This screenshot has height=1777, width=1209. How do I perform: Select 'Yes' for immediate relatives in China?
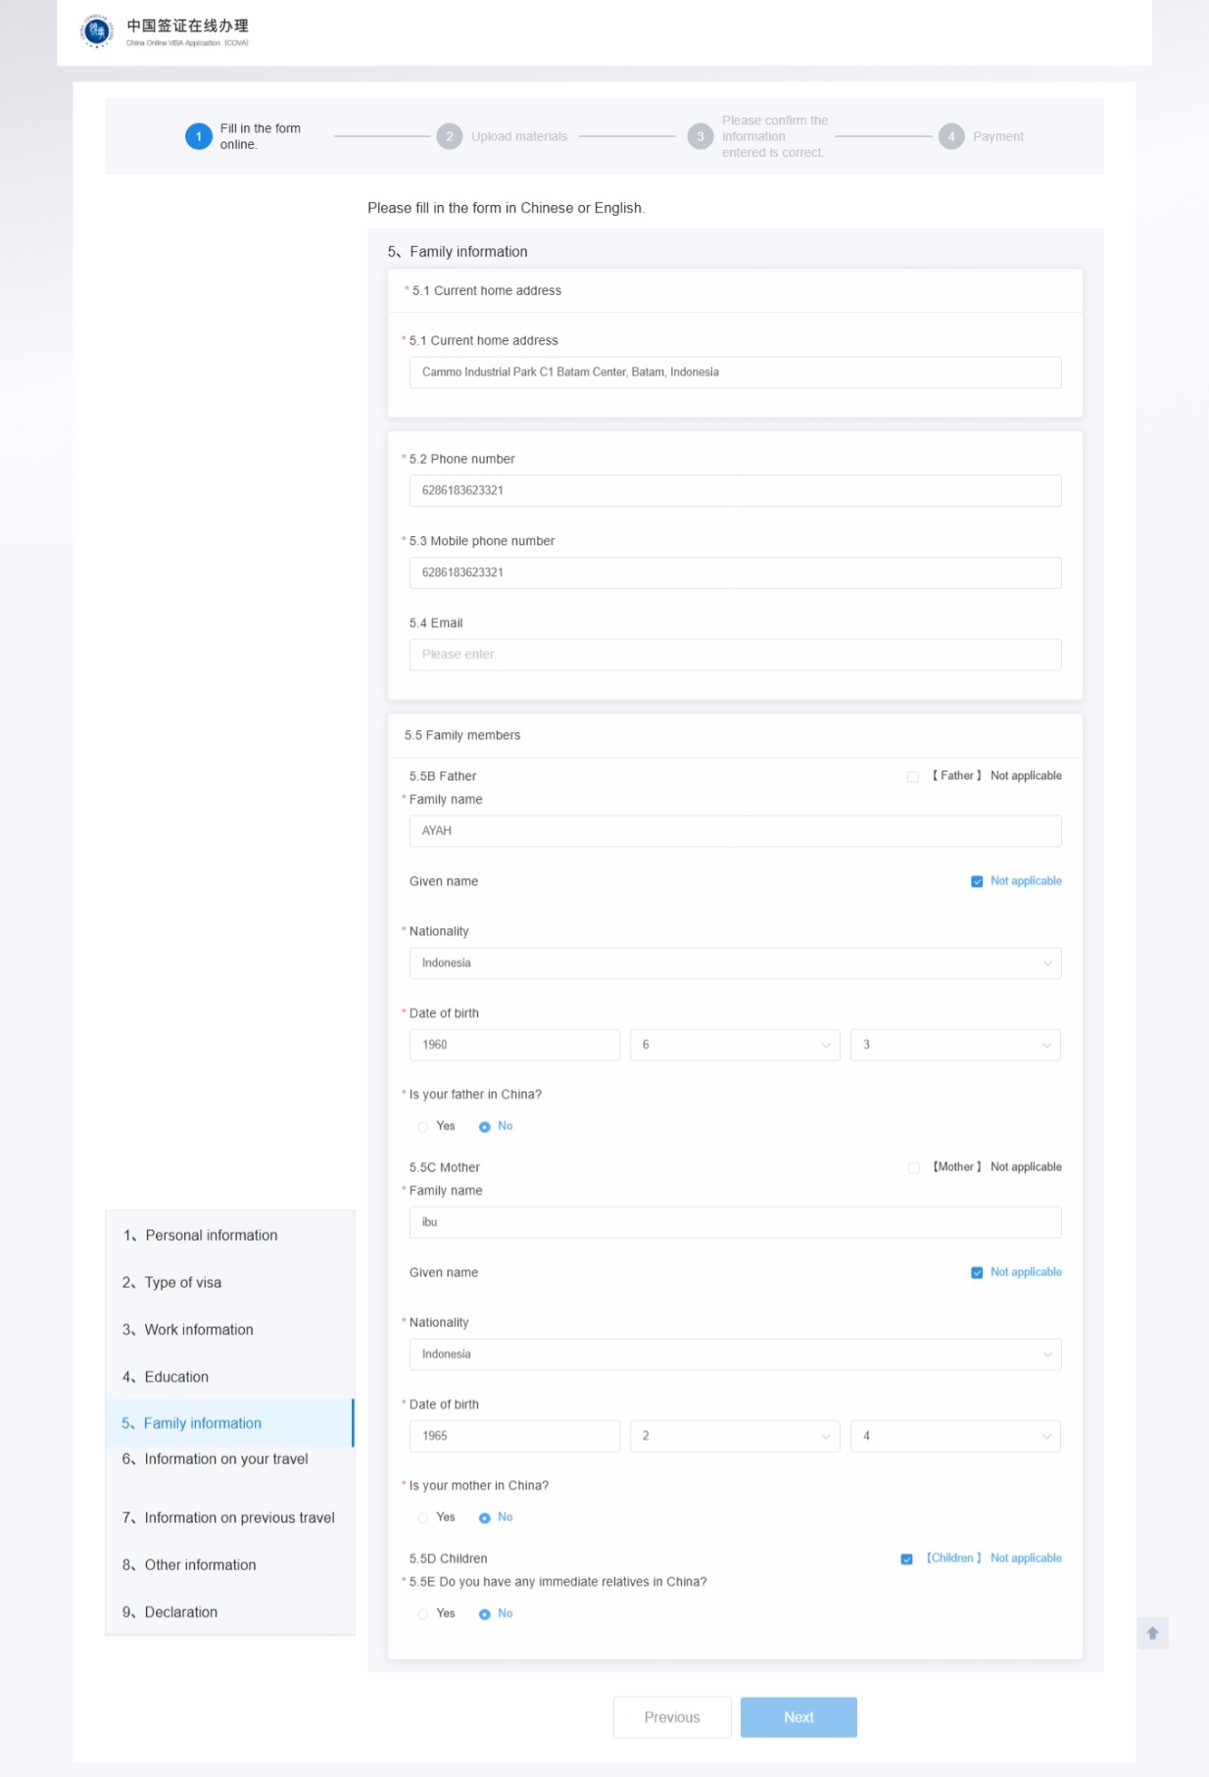[x=423, y=1614]
